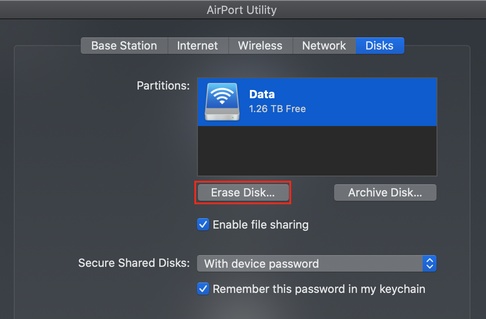
Task: Click the Remember this password label text
Action: point(319,289)
